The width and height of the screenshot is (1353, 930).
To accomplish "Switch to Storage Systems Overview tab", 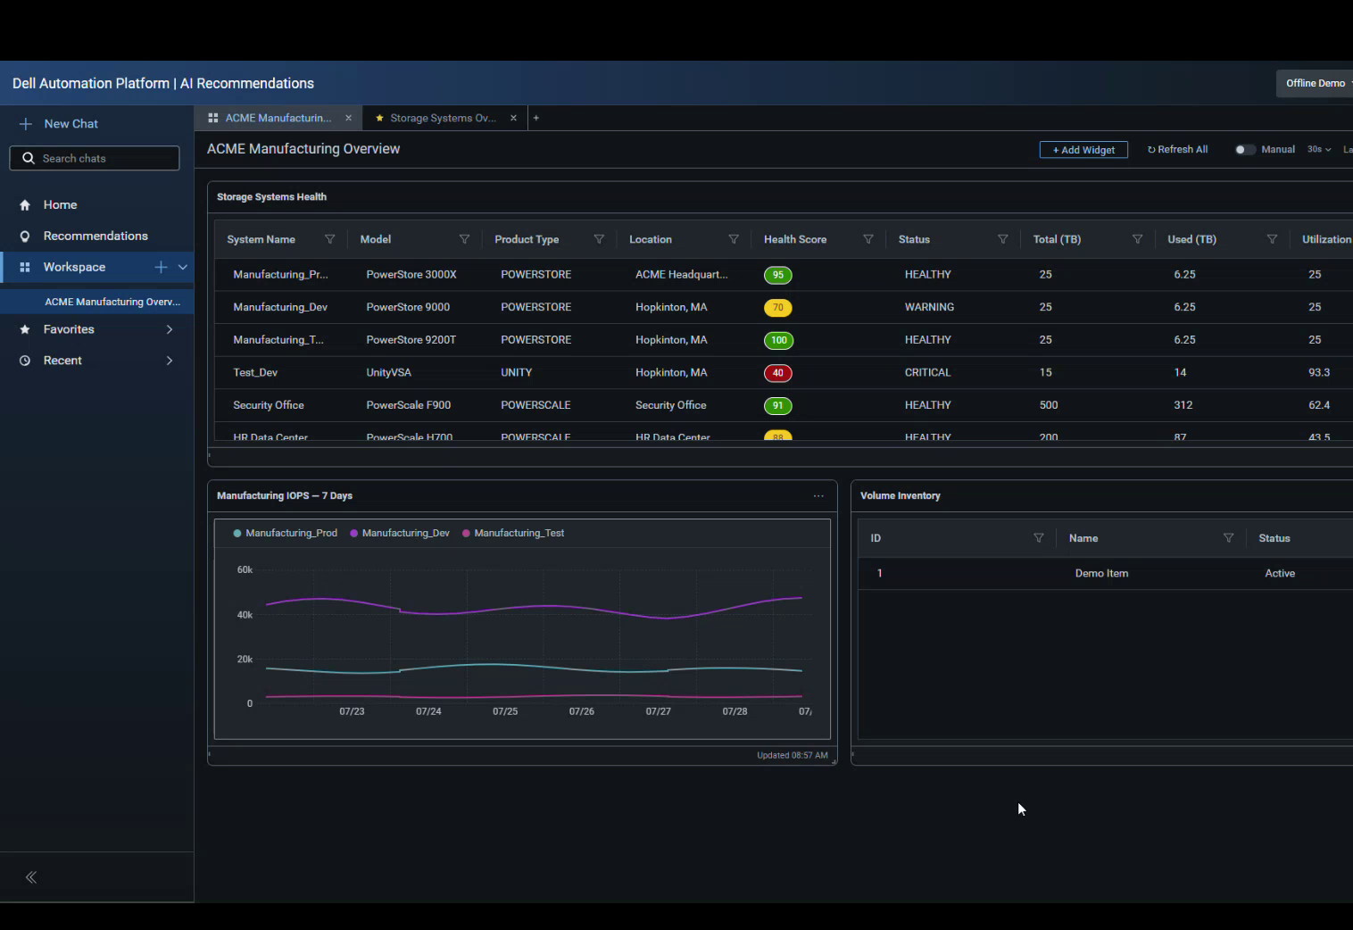I will point(443,118).
